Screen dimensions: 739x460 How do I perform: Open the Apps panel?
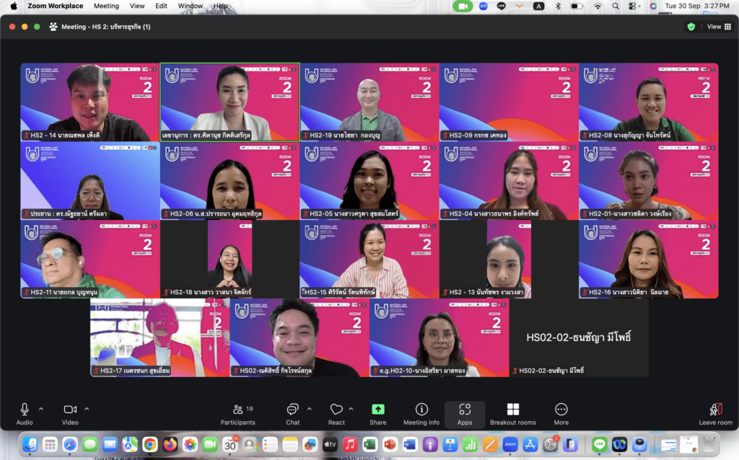pyautogui.click(x=465, y=412)
